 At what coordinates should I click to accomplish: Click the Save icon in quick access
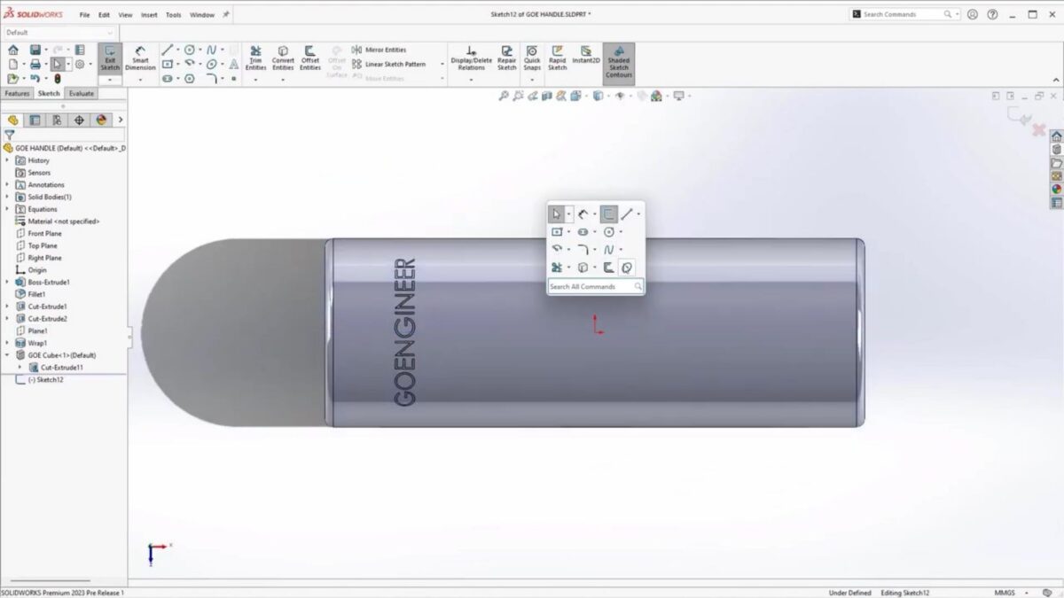click(35, 50)
